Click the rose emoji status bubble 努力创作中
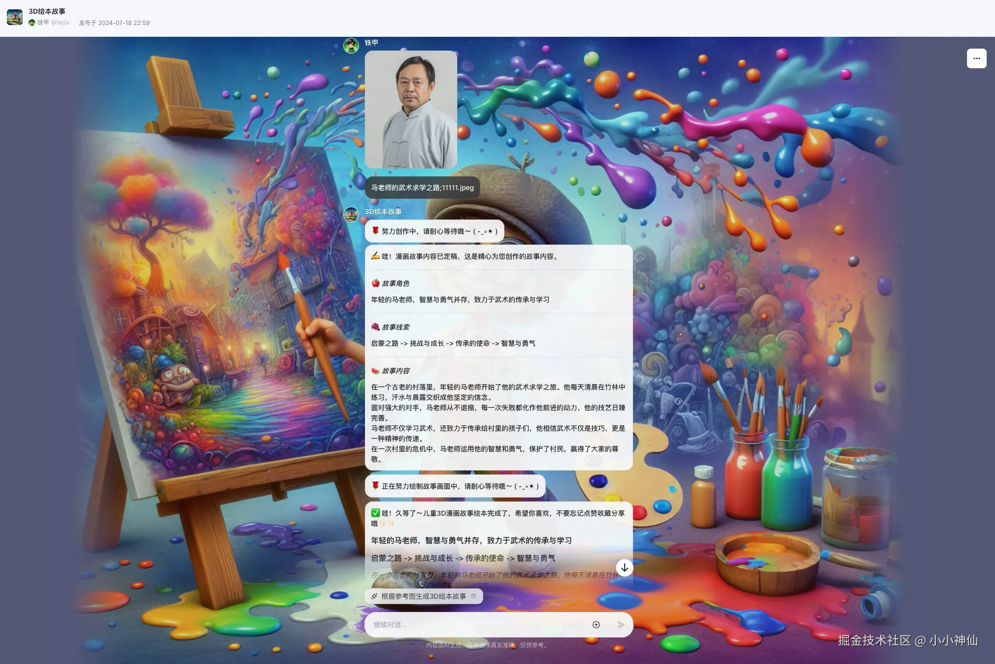The height and width of the screenshot is (664, 995). (435, 231)
